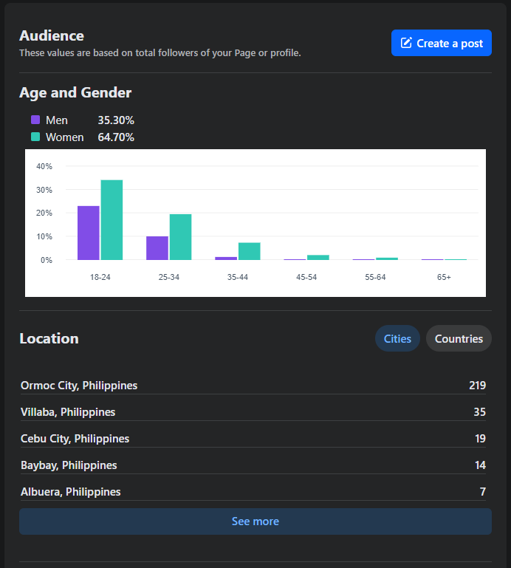Click the Women 64.70% legend label
Viewport: 511px width, 568px height.
pyautogui.click(x=89, y=137)
